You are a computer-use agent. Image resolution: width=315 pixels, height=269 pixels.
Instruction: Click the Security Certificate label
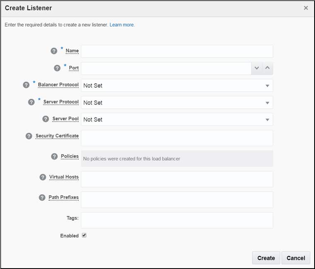(57, 136)
